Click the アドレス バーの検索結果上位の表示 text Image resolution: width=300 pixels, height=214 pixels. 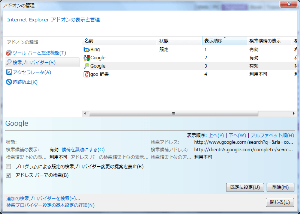pyautogui.click(x=109, y=157)
